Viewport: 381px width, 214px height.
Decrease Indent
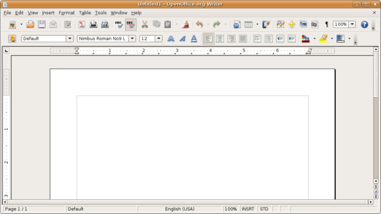pos(280,39)
